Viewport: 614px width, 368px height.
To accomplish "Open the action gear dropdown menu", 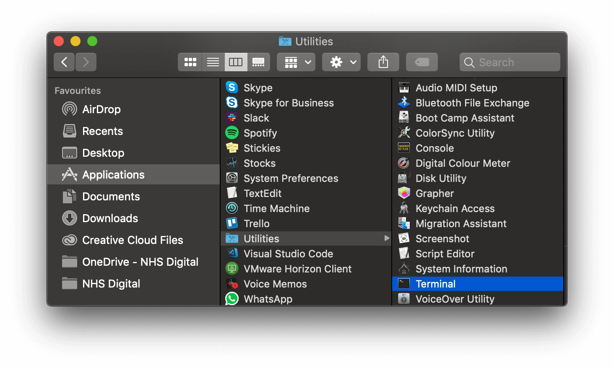I will [x=341, y=62].
